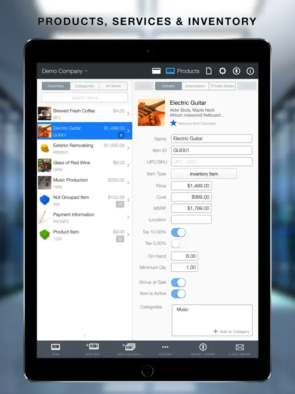
Task: Select the Details tab
Action: (x=168, y=86)
